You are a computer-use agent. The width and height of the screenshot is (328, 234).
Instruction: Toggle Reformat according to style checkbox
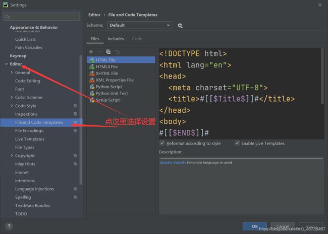point(162,143)
